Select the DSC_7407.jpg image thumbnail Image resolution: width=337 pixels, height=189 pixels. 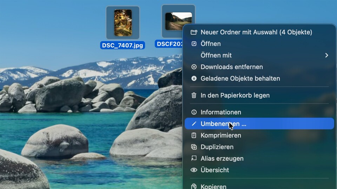tap(123, 23)
